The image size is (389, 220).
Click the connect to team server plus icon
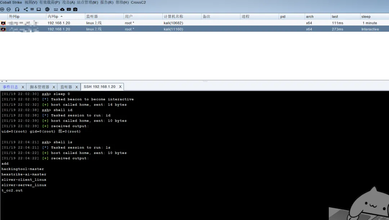[x=2, y=9]
